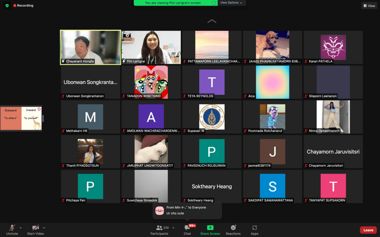This screenshot has width=380, height=237.
Task: Click the emoji avatar in chat popup
Action: pyautogui.click(x=160, y=210)
